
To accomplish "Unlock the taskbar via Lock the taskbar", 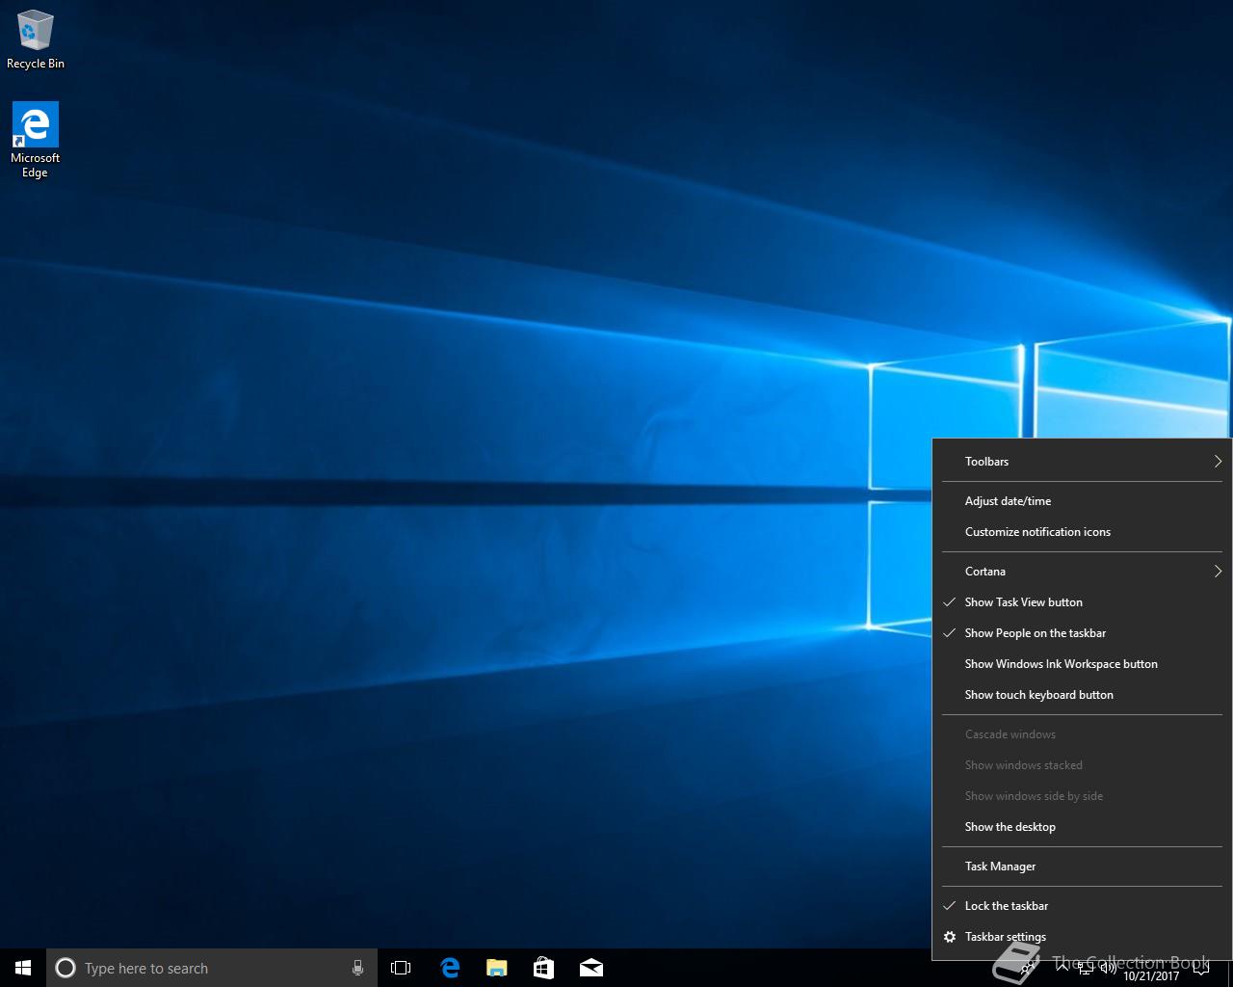I will click(1083, 906).
